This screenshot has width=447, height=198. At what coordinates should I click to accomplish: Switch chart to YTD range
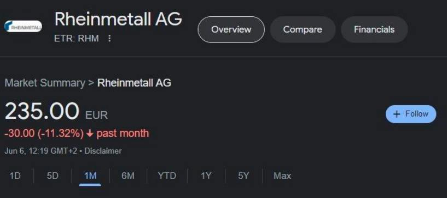coord(167,176)
